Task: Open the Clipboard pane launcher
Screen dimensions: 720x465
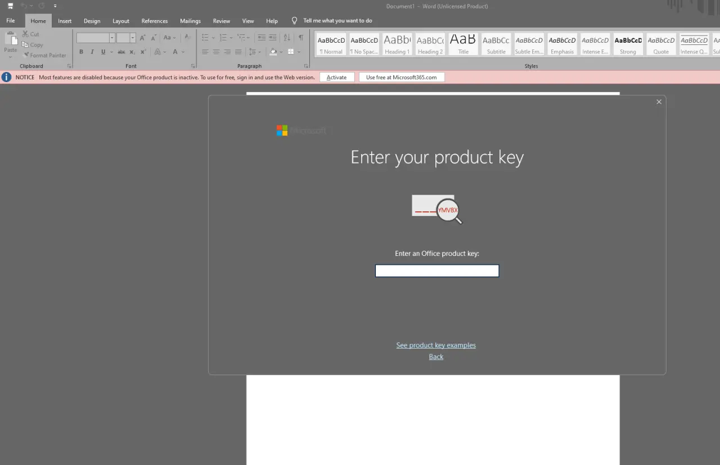Action: click(x=70, y=66)
